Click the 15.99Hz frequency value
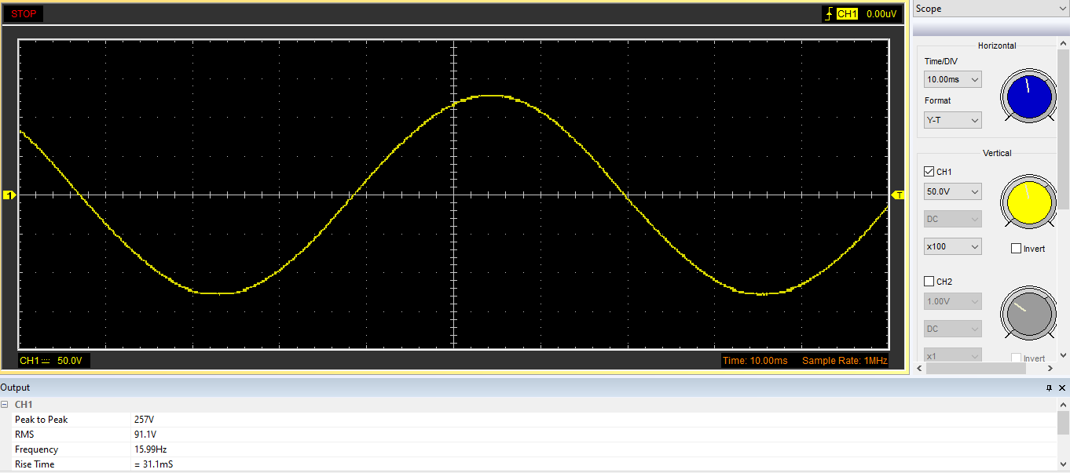 point(150,449)
